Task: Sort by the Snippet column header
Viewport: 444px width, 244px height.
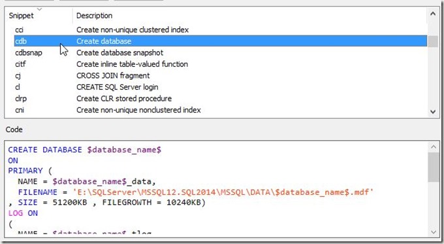Action: tap(39, 16)
